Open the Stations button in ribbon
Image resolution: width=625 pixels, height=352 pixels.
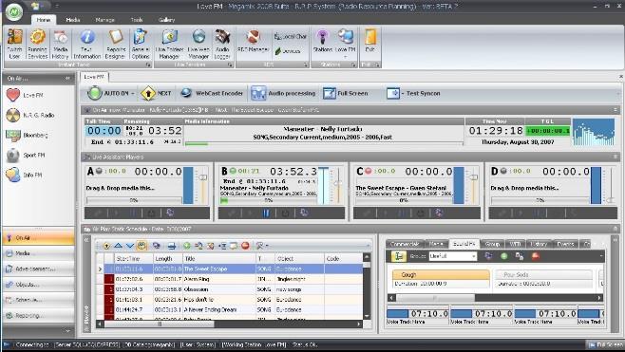[x=322, y=42]
